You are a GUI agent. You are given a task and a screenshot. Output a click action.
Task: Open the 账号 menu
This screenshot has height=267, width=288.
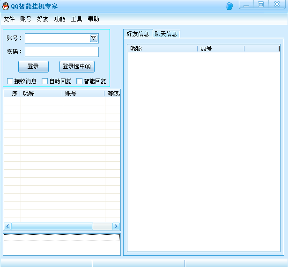click(26, 19)
